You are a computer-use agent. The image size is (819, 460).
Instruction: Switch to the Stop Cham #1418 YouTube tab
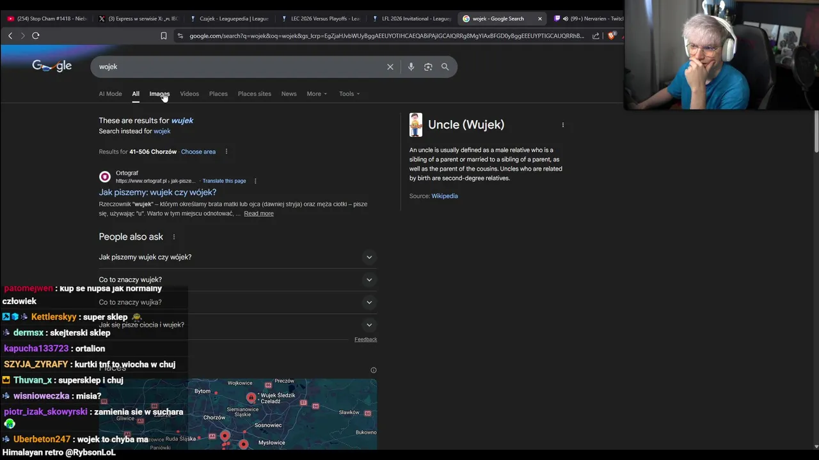(x=46, y=19)
